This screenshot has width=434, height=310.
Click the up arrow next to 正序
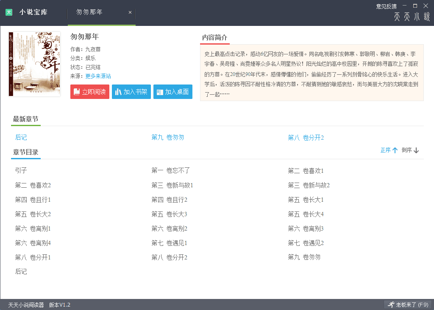pos(396,150)
